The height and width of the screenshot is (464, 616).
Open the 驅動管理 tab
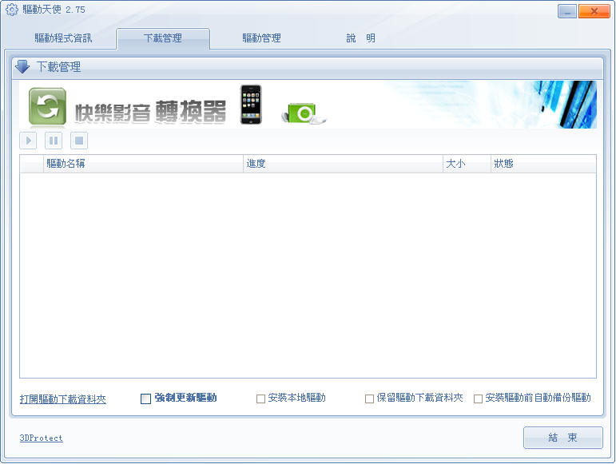[261, 38]
